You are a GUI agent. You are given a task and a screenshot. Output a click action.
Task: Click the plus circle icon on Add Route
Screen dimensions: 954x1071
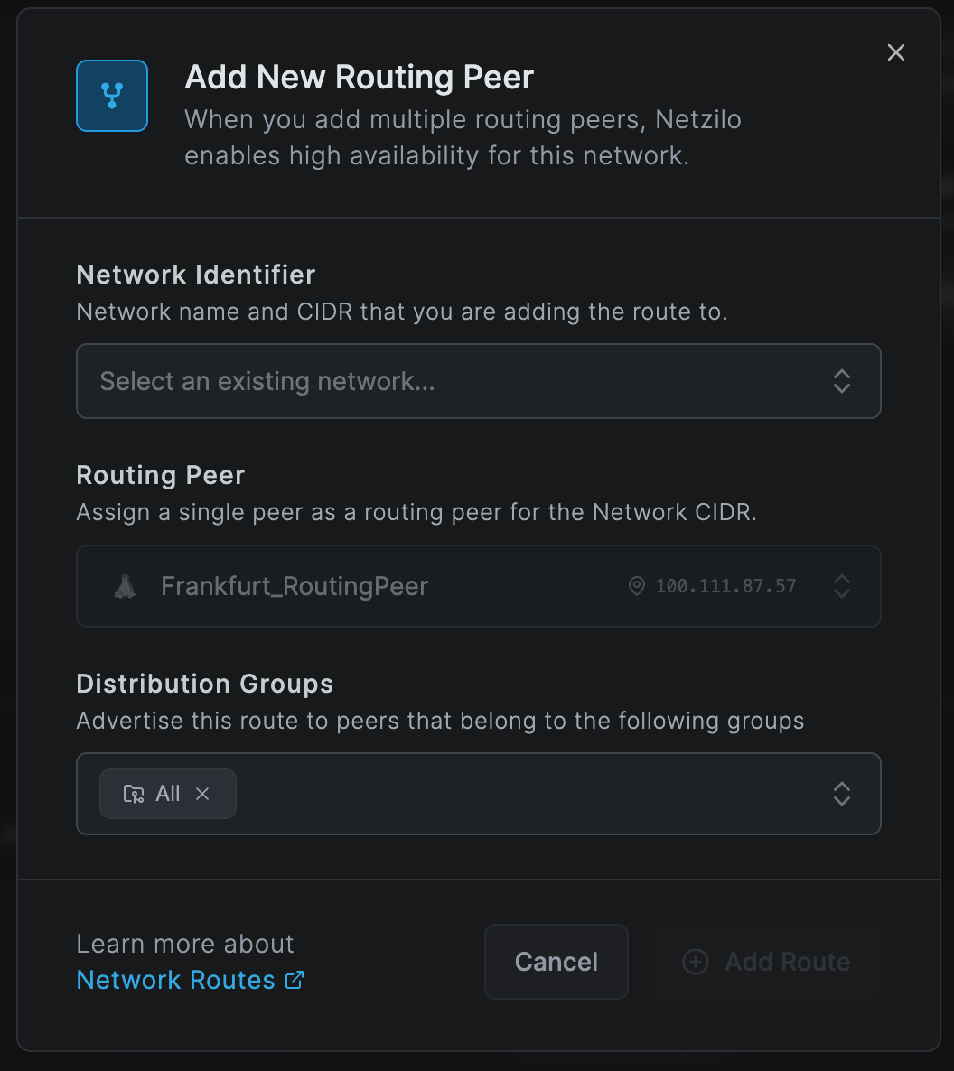pyautogui.click(x=696, y=962)
